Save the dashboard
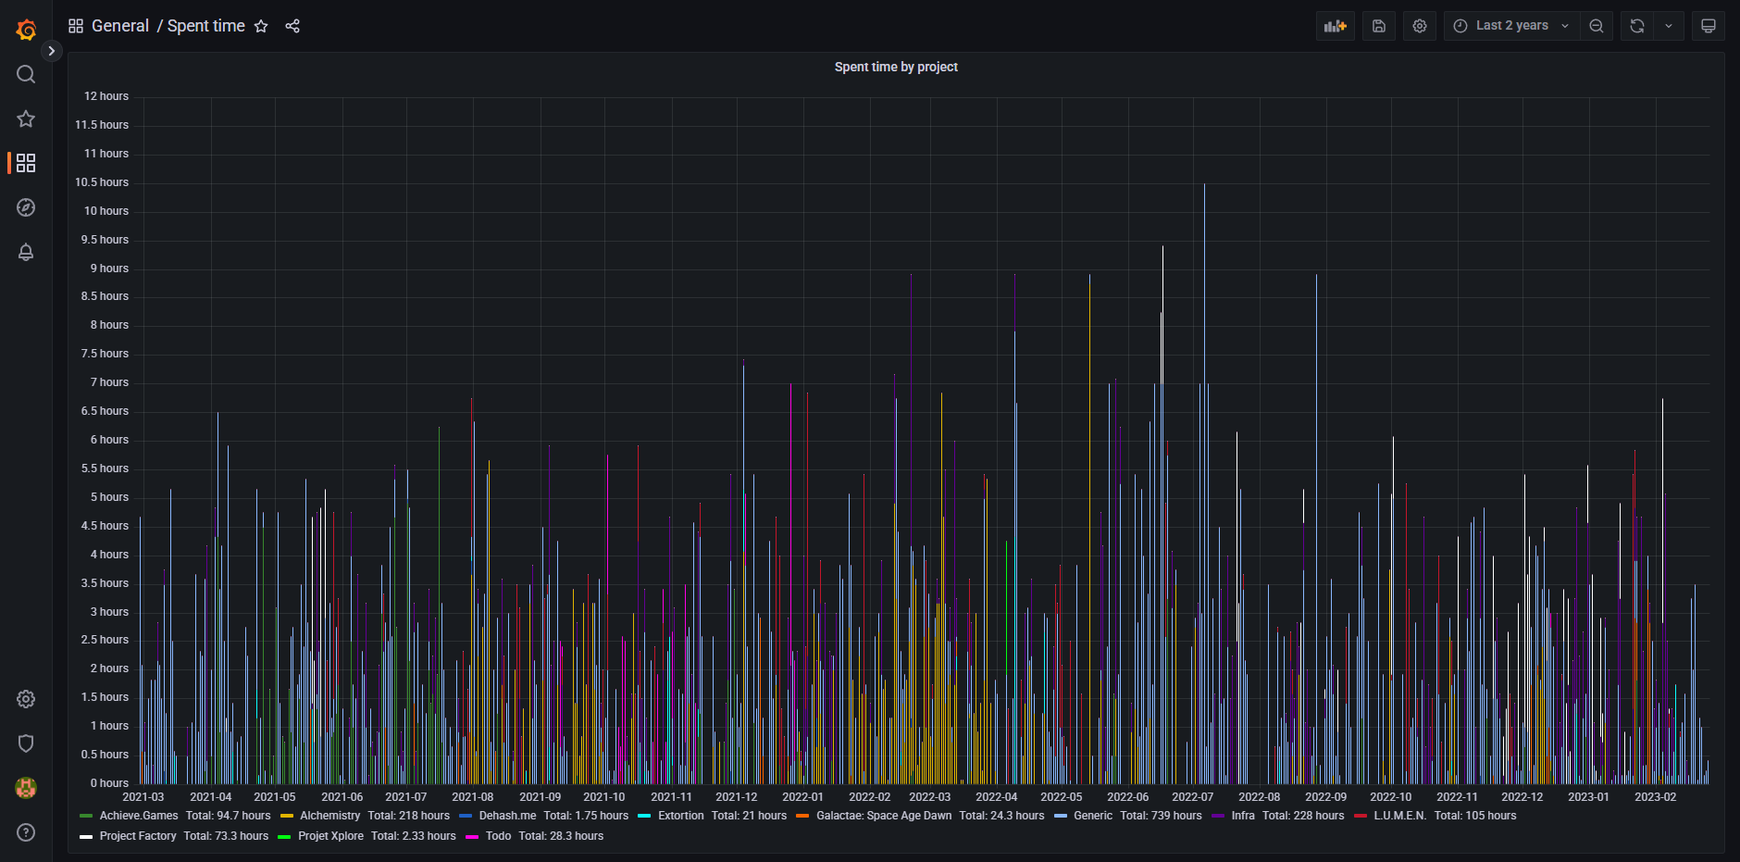Image resolution: width=1740 pixels, height=862 pixels. pyautogui.click(x=1379, y=26)
